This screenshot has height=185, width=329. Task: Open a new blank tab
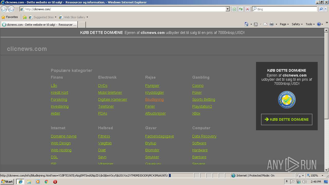click(82, 25)
